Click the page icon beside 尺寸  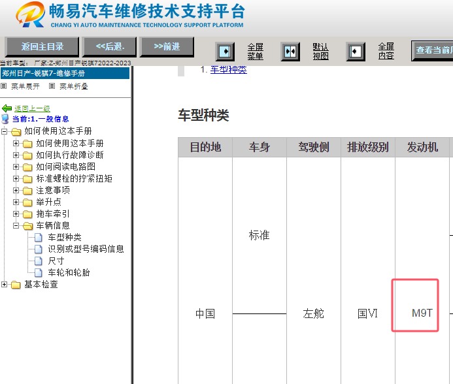click(x=39, y=261)
